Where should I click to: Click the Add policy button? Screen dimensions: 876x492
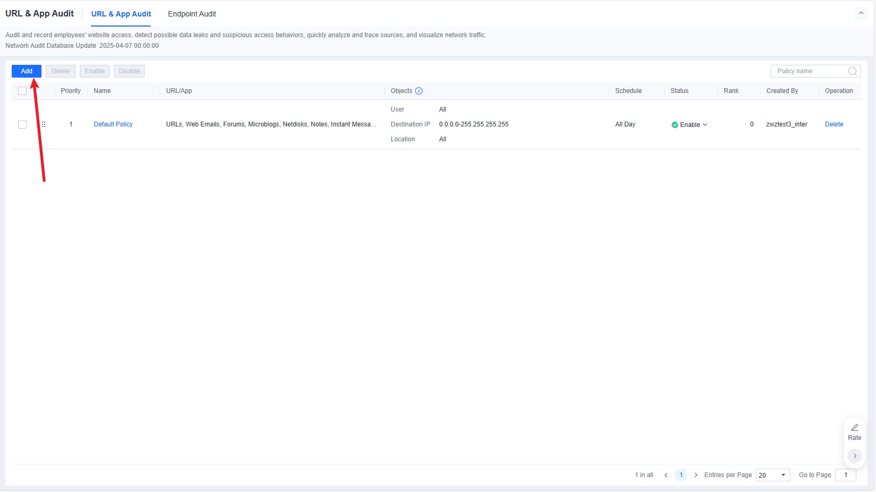pyautogui.click(x=27, y=71)
